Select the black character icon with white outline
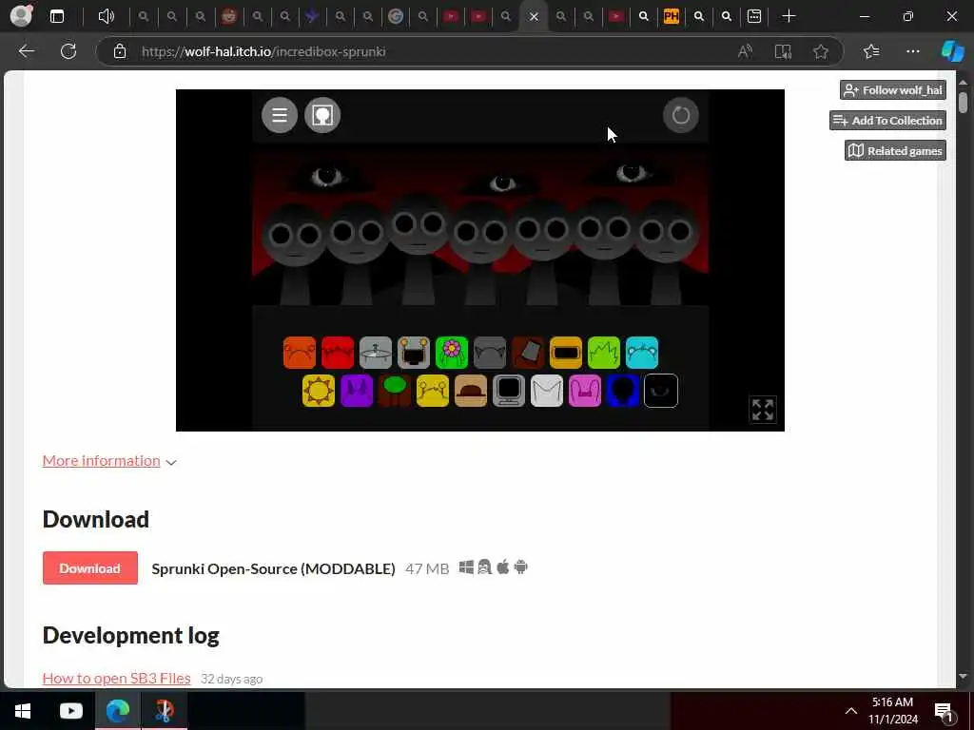This screenshot has width=974, height=730. coord(661,391)
